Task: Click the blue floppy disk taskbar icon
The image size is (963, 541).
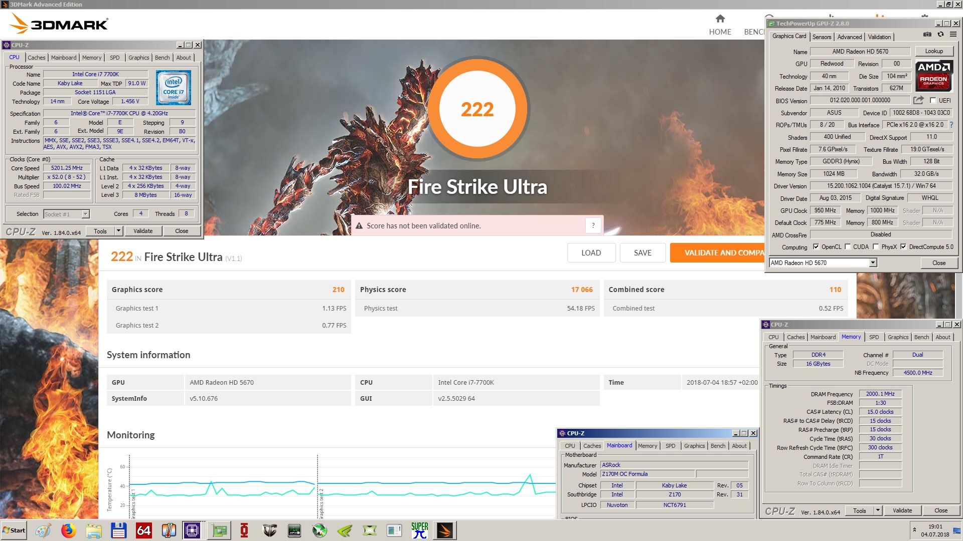Action: 118,530
